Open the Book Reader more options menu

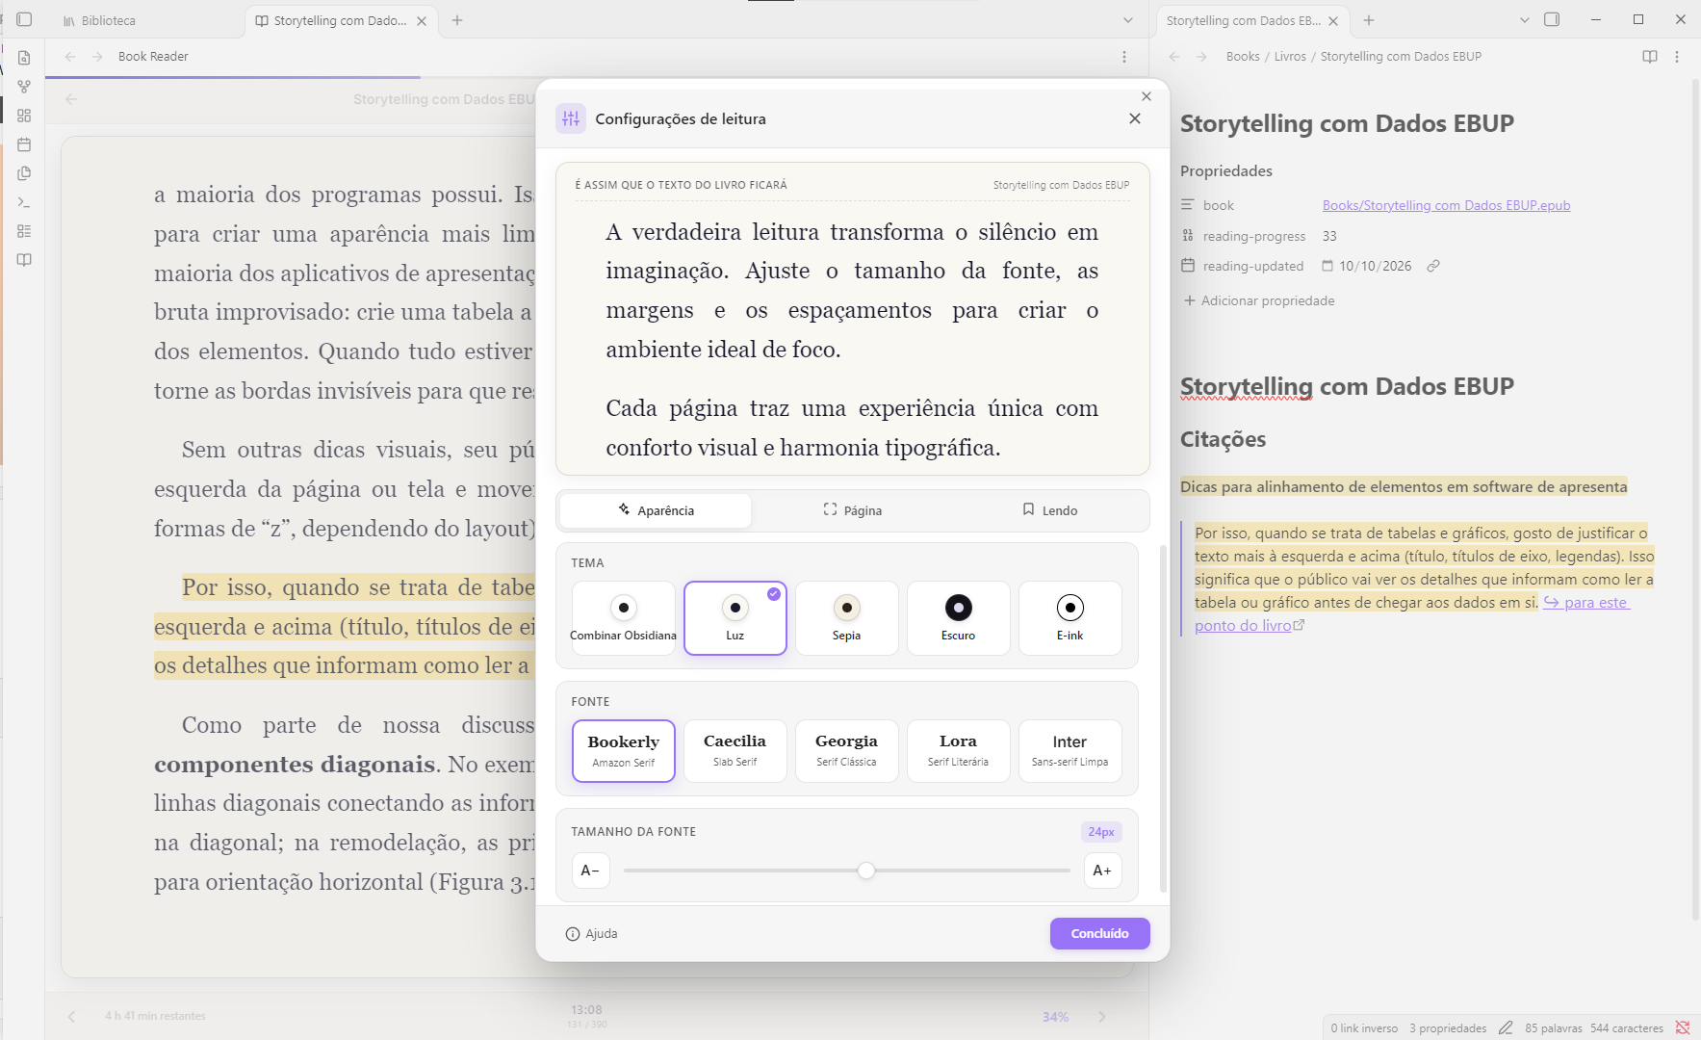pos(1124,57)
